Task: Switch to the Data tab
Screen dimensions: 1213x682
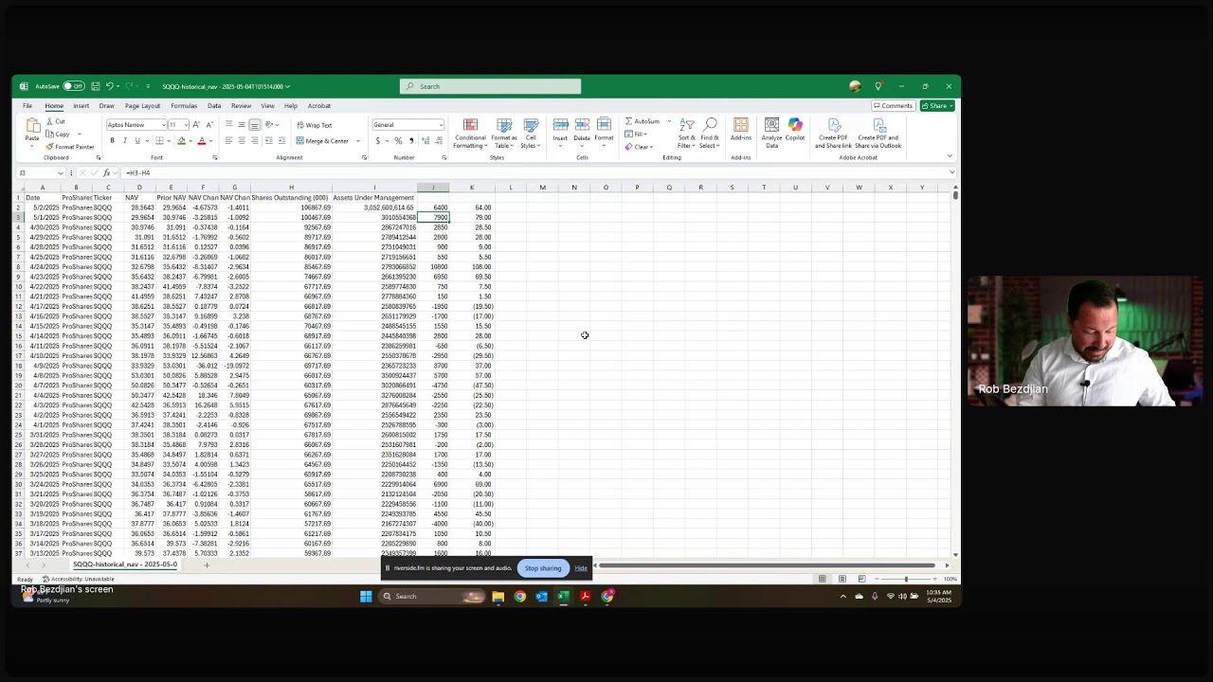Action: (x=214, y=106)
